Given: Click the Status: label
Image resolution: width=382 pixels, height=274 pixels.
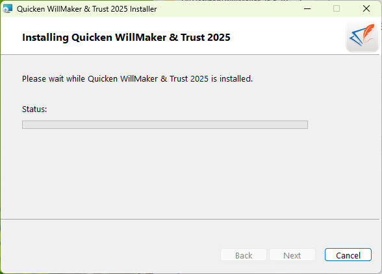Looking at the screenshot, I should [x=34, y=109].
